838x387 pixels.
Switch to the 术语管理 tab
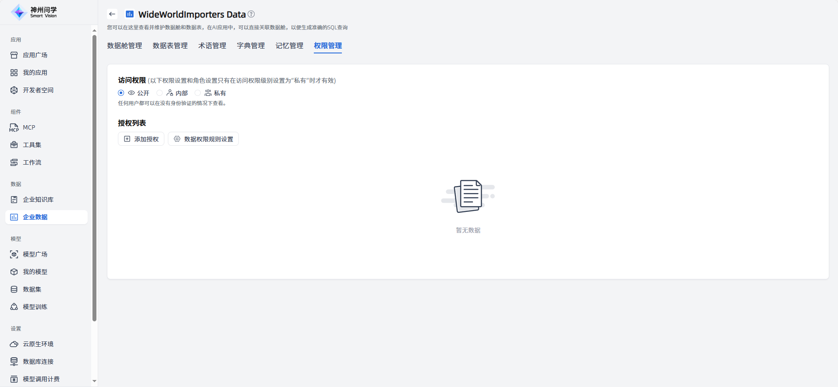[x=212, y=46]
